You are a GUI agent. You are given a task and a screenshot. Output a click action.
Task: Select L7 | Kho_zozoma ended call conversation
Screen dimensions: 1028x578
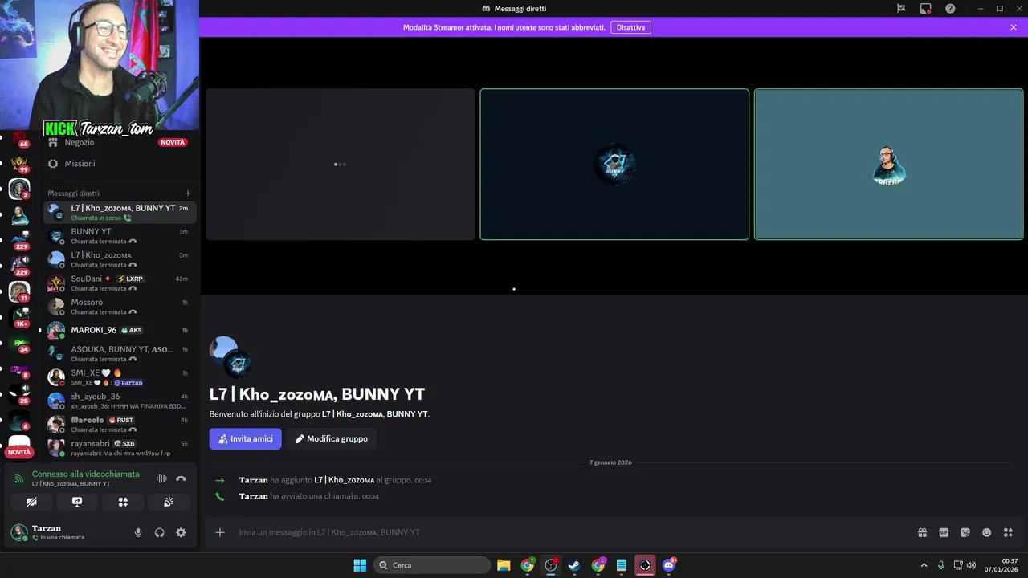click(119, 259)
